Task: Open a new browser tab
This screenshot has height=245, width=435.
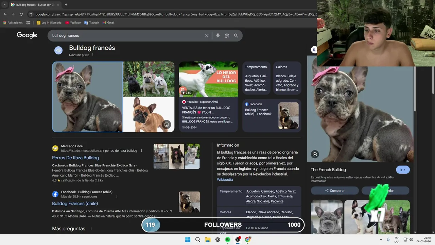Action: 66,4
